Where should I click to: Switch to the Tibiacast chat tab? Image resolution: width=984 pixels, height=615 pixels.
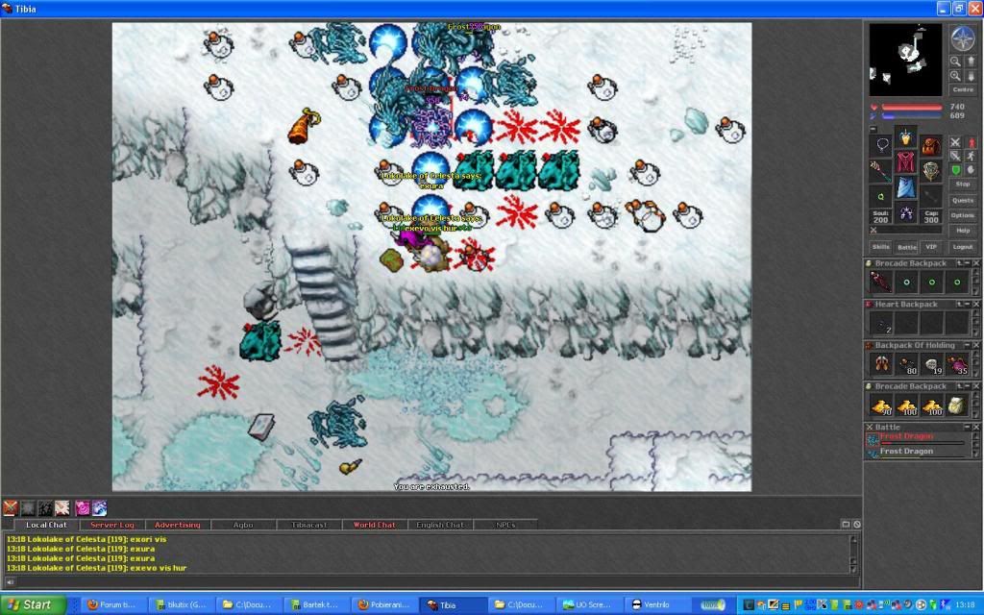[x=308, y=525]
